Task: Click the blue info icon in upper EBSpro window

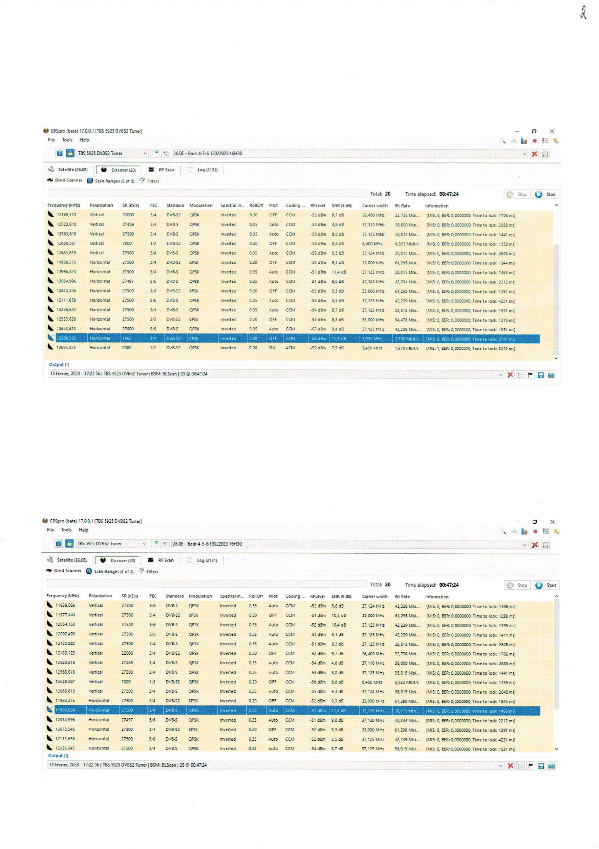Action: pyautogui.click(x=60, y=153)
